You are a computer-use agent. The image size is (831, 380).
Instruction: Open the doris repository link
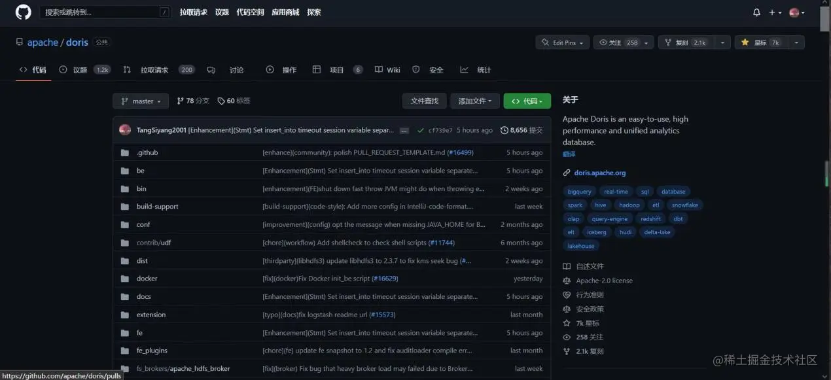(x=77, y=43)
